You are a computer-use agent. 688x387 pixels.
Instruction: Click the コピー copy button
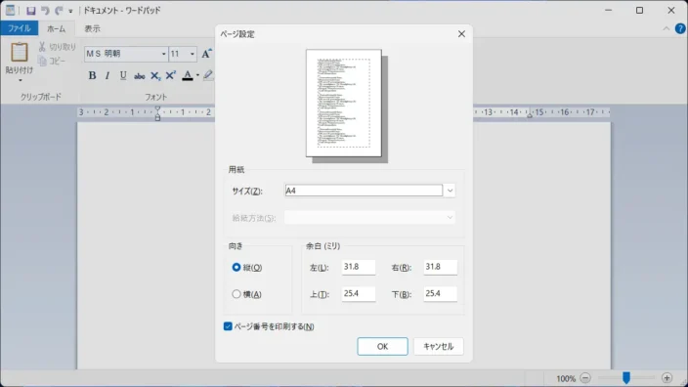[52, 61]
